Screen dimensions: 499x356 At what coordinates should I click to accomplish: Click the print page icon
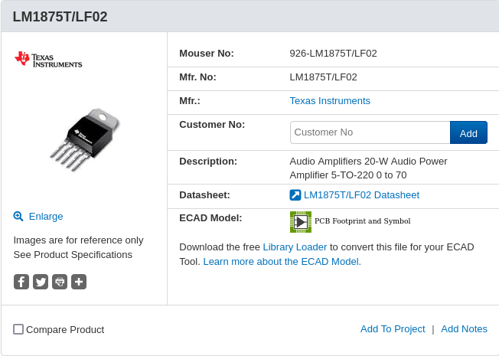(60, 282)
